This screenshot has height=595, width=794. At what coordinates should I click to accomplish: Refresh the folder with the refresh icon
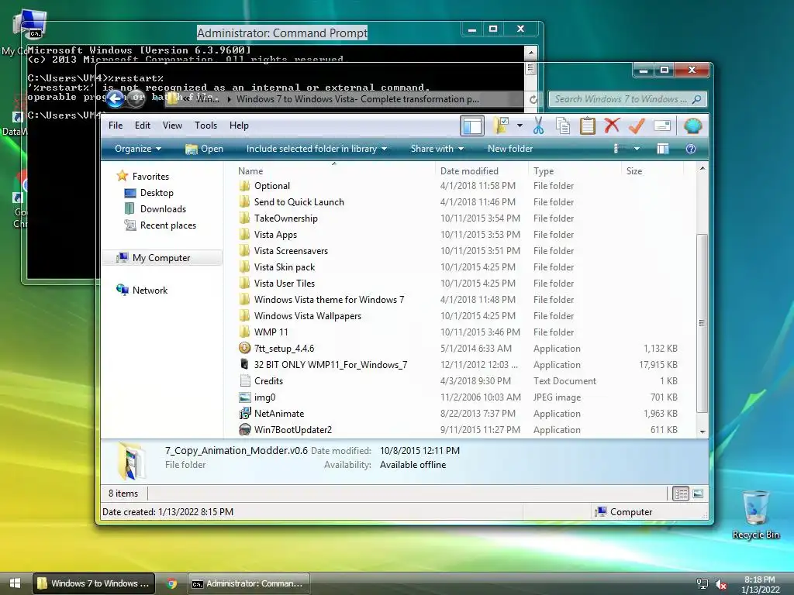coord(533,99)
